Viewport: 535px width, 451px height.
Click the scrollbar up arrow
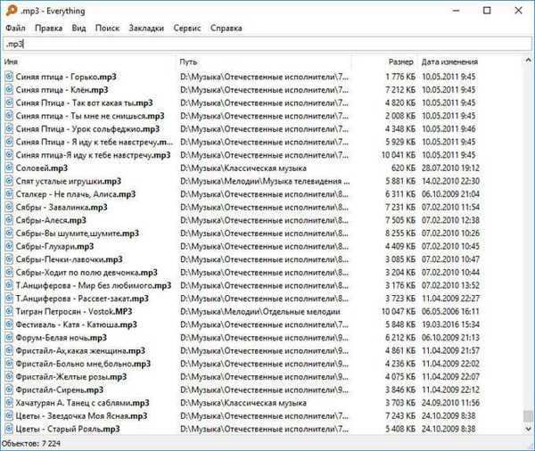coord(528,61)
